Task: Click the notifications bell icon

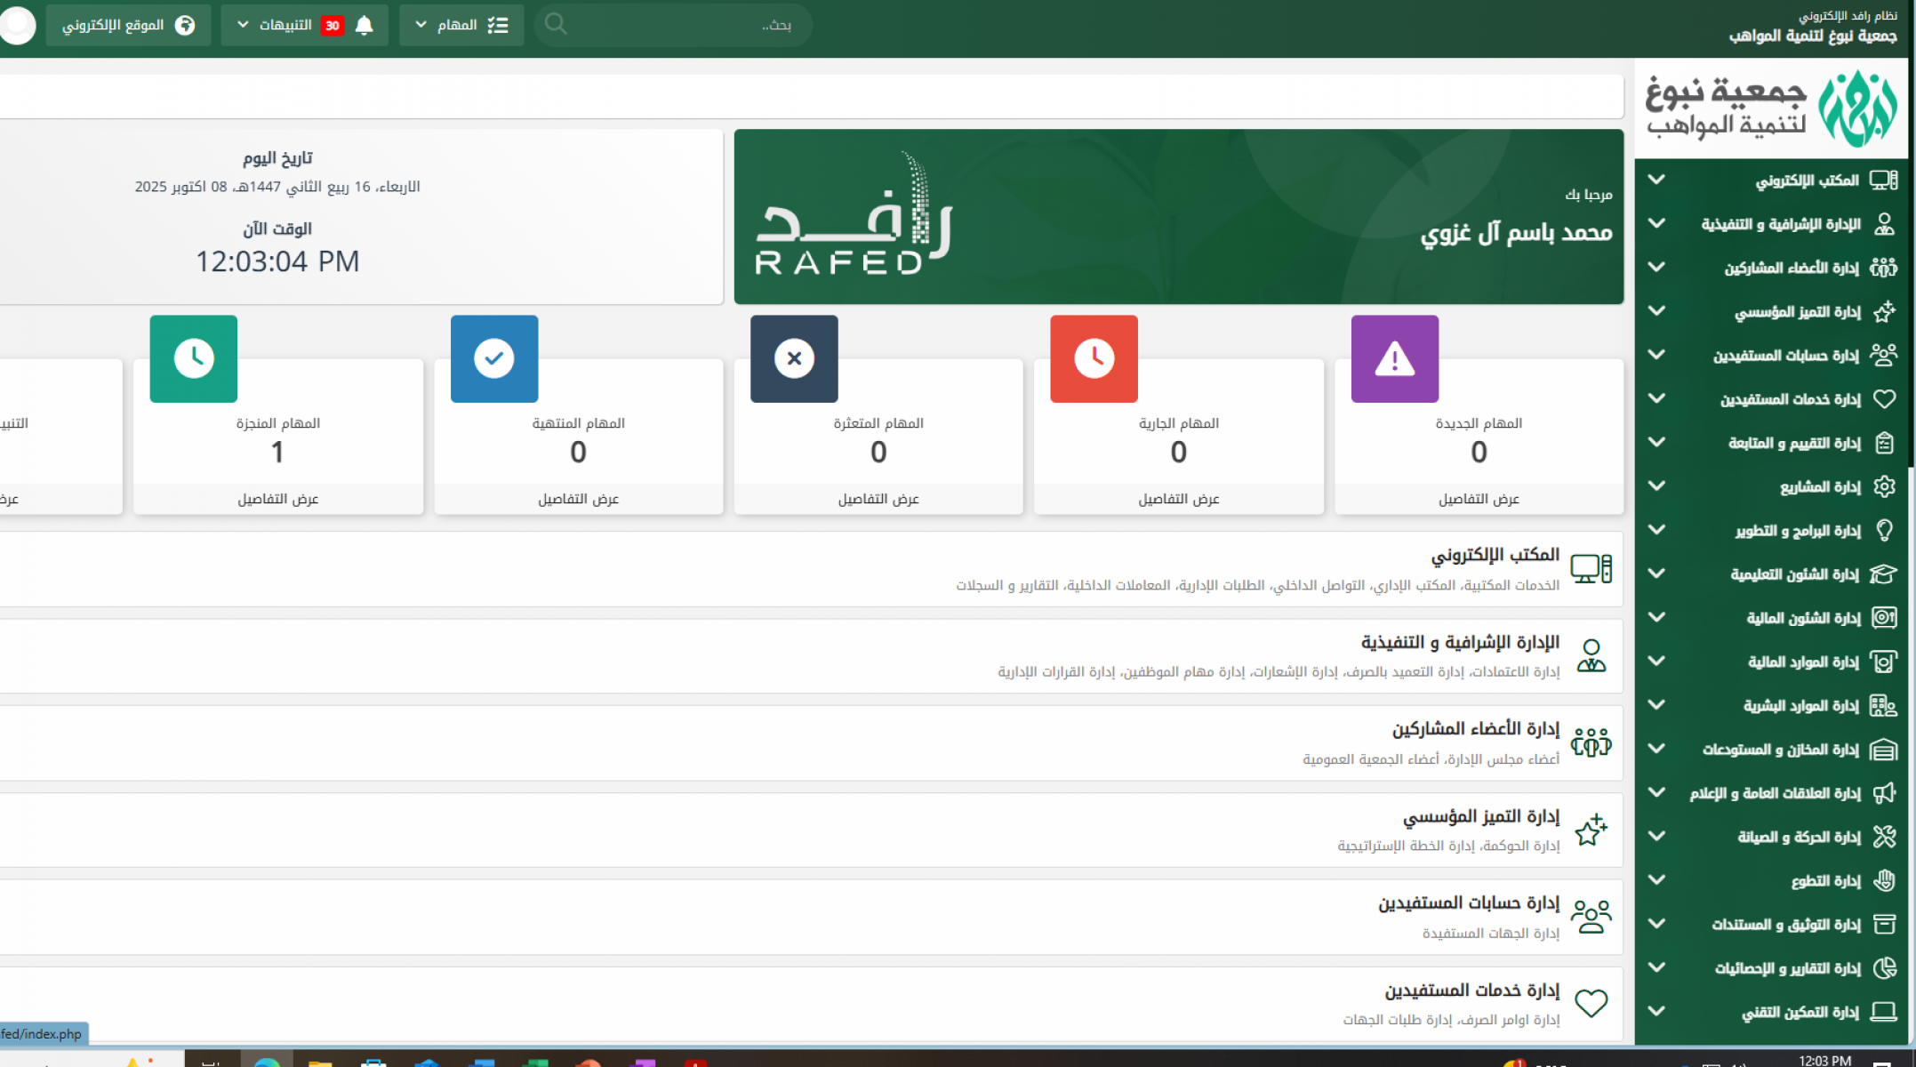Action: coord(365,25)
